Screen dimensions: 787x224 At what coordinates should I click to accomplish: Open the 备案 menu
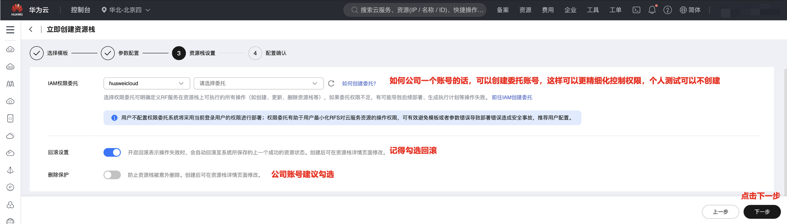coord(503,10)
